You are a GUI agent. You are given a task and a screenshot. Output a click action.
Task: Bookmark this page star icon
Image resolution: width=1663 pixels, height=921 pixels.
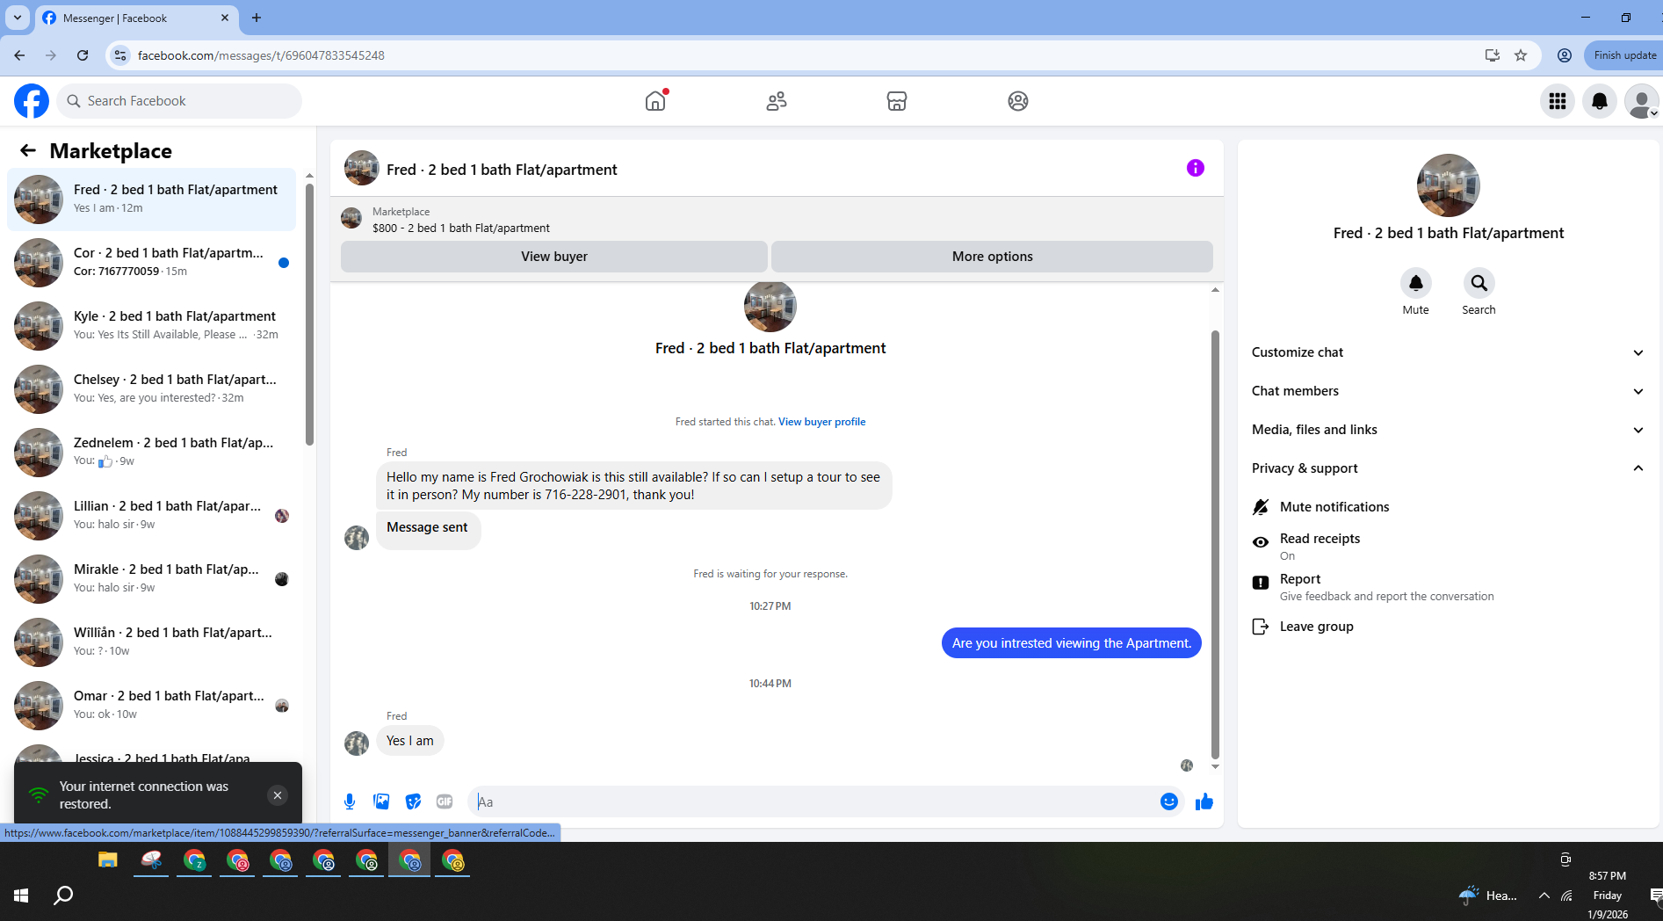pyautogui.click(x=1521, y=55)
